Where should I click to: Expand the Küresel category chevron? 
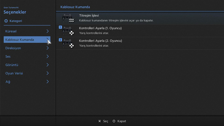click(x=48, y=31)
